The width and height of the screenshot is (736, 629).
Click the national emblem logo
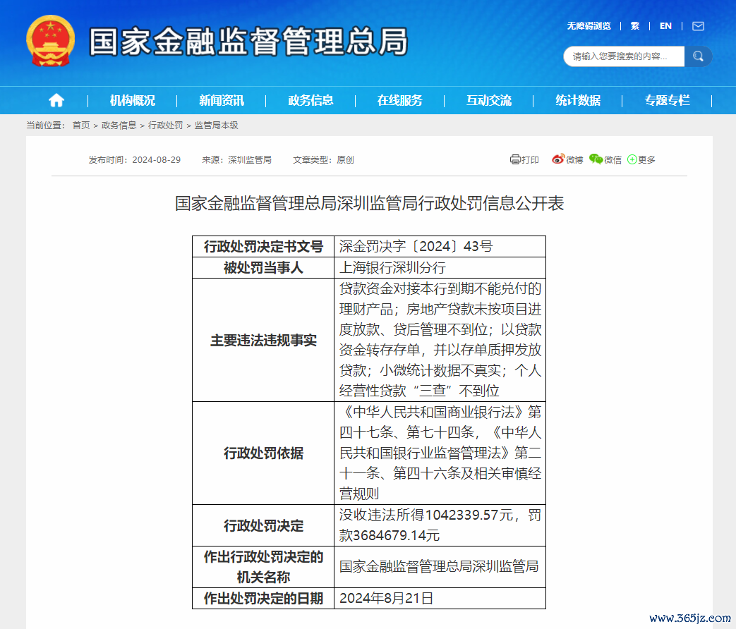(x=50, y=41)
